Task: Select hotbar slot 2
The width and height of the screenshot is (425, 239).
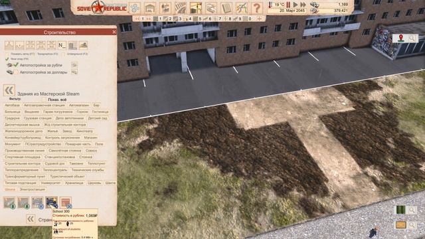Action: click(x=167, y=19)
